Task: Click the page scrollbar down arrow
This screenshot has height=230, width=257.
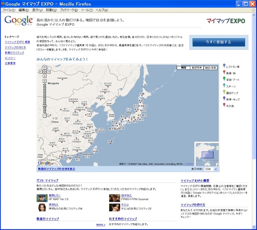Action: click(x=254, y=227)
